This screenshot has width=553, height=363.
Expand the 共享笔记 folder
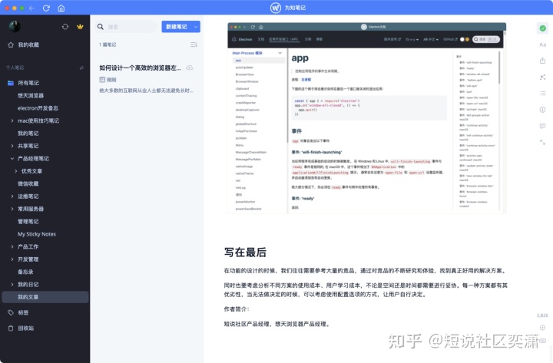click(12, 146)
